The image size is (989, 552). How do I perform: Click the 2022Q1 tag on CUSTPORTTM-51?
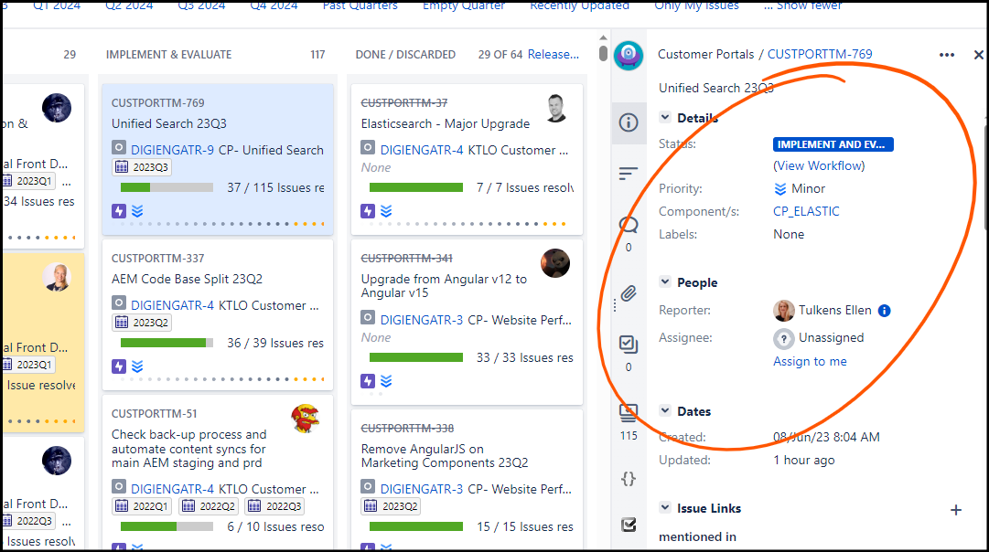click(x=142, y=506)
